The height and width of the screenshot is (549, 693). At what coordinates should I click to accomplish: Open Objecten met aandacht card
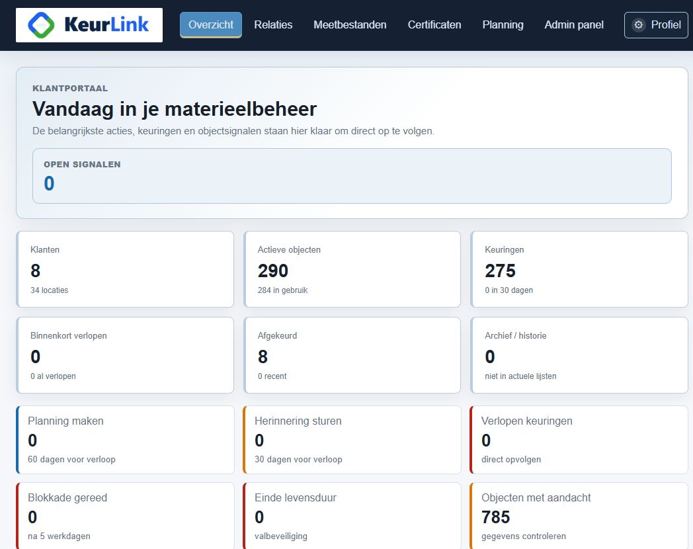pyautogui.click(x=579, y=516)
